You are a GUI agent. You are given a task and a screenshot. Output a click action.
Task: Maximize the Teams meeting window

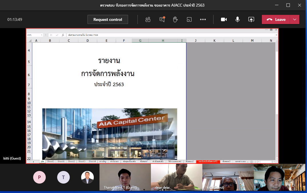click(288, 5)
